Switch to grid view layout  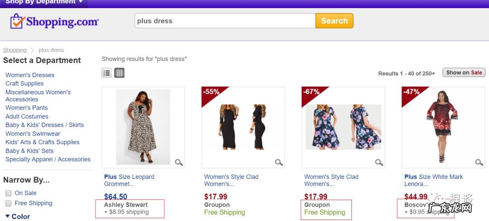(120, 73)
